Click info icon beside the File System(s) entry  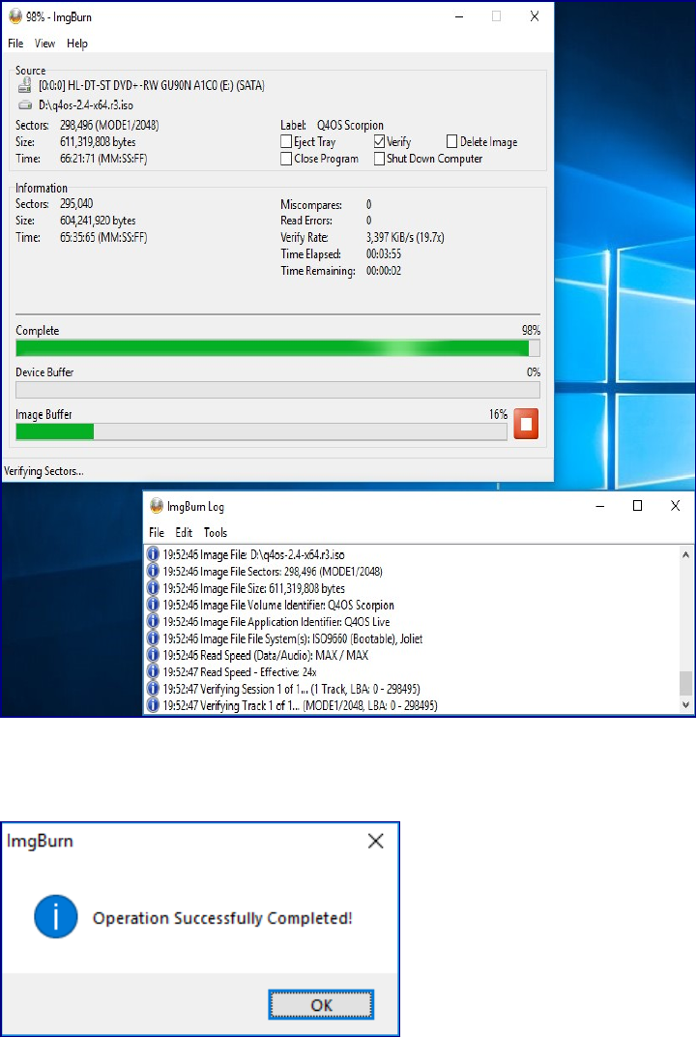pos(153,638)
